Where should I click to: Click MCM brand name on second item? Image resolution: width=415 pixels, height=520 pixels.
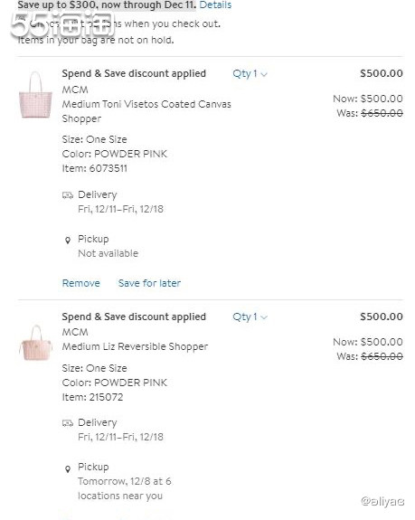coord(75,332)
